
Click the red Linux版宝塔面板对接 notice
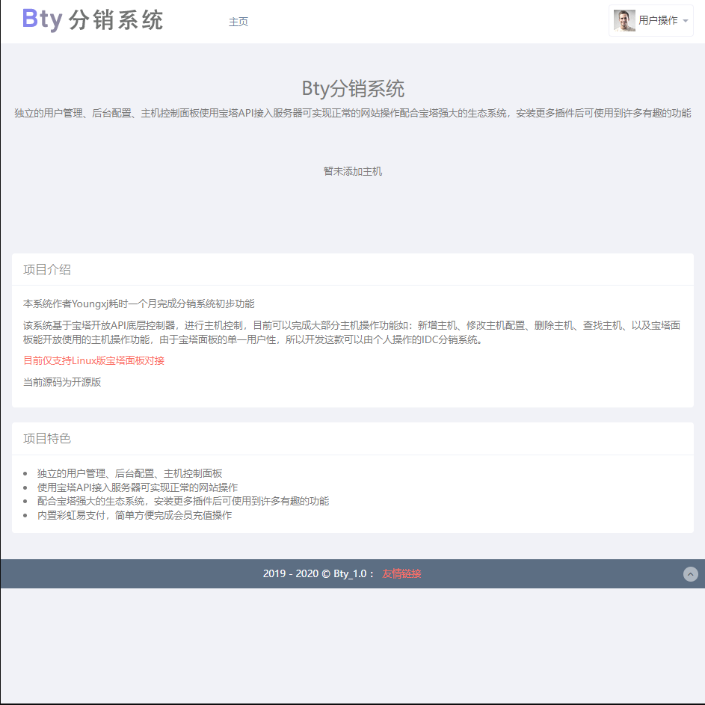click(93, 360)
